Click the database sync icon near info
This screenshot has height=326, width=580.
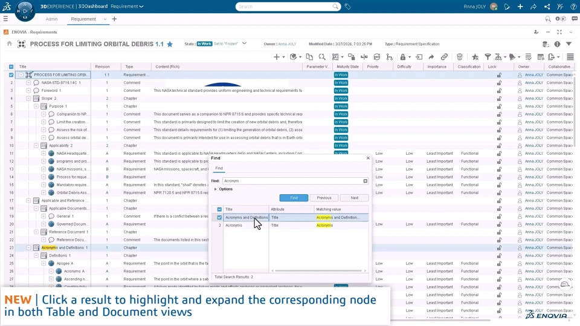click(545, 44)
